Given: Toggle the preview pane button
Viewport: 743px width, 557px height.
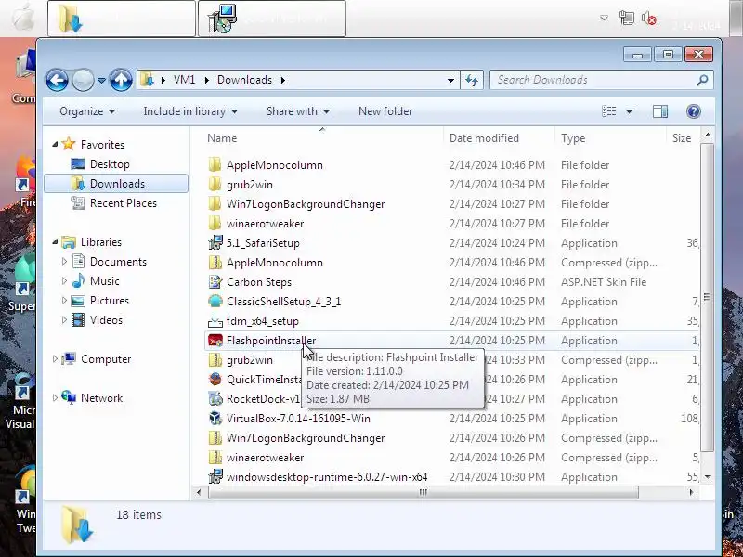Looking at the screenshot, I should click(660, 111).
